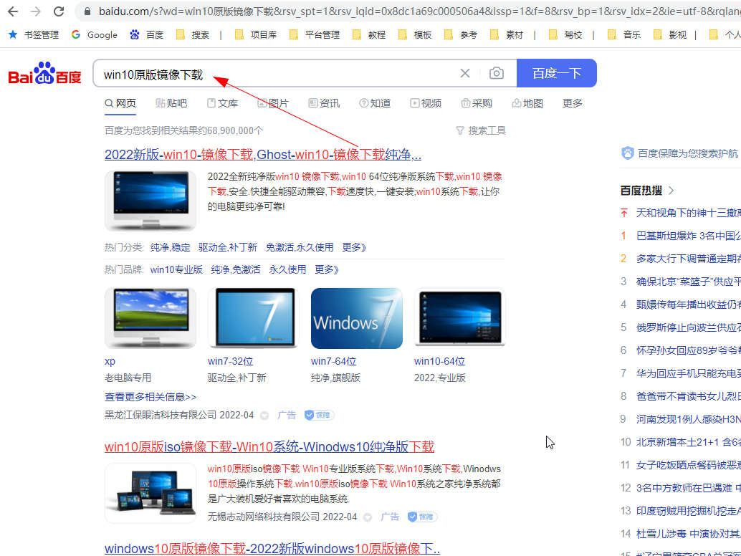Click the browser back arrow

click(x=13, y=11)
